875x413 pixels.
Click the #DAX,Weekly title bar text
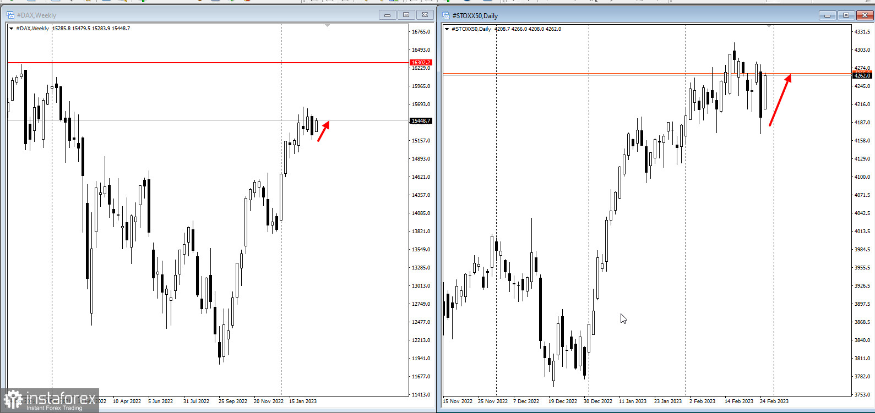pos(36,15)
